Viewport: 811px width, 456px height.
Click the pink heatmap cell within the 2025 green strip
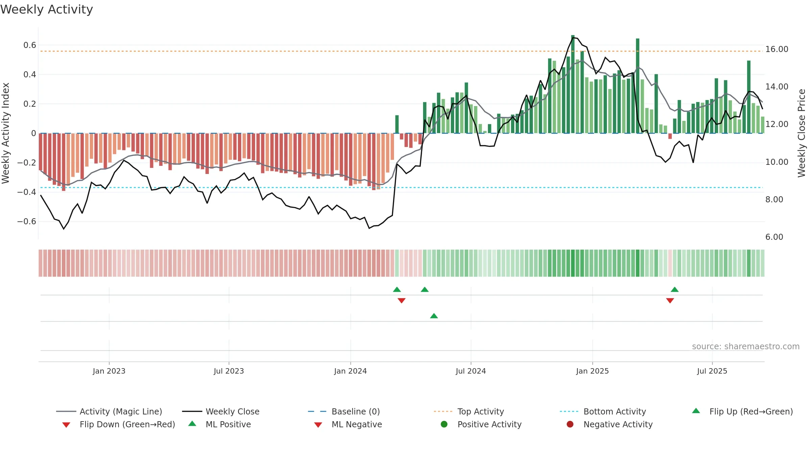point(670,263)
